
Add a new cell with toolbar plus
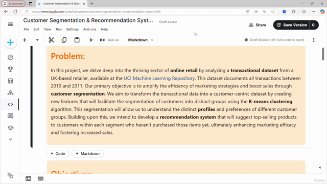point(25,40)
